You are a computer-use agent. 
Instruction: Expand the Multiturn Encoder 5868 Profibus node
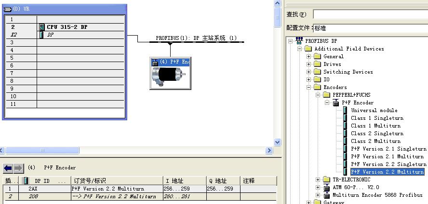[318, 195]
